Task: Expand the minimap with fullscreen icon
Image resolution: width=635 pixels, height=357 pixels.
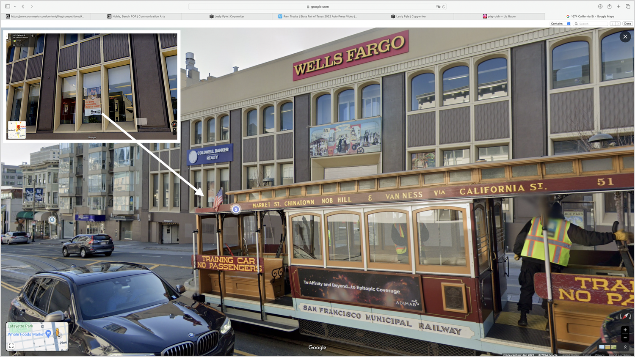Action: [11, 346]
